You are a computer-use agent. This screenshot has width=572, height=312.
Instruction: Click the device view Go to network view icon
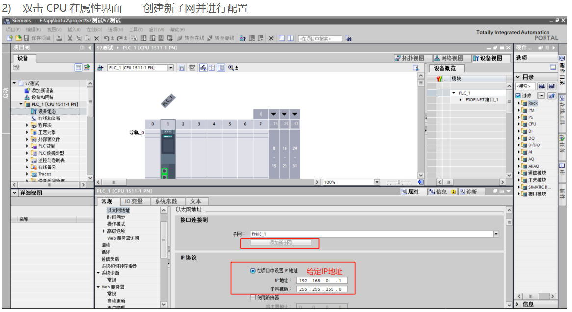click(x=100, y=68)
